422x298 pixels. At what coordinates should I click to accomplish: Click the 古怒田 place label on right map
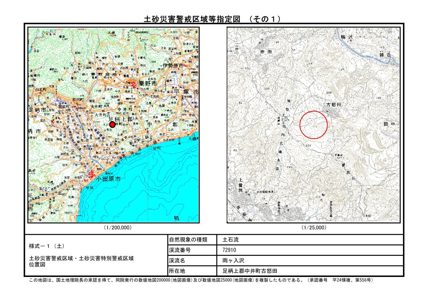(x=333, y=104)
